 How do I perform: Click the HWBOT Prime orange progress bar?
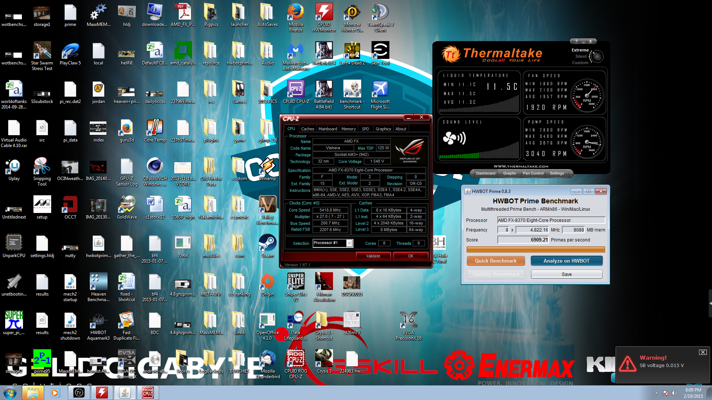(535, 249)
